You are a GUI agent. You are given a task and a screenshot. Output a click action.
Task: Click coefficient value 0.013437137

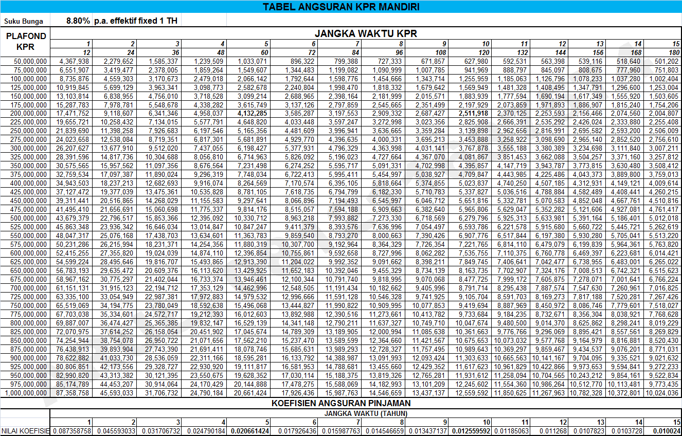pyautogui.click(x=427, y=431)
